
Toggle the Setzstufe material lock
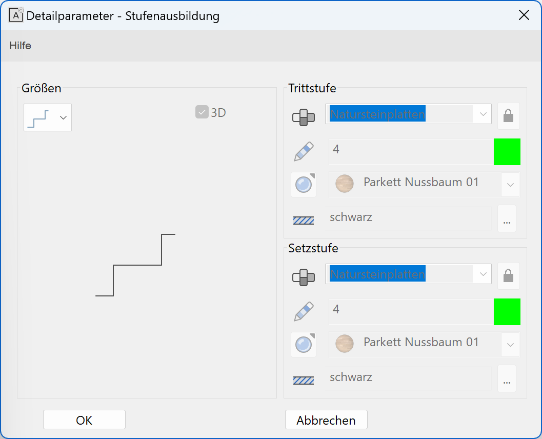[508, 276]
